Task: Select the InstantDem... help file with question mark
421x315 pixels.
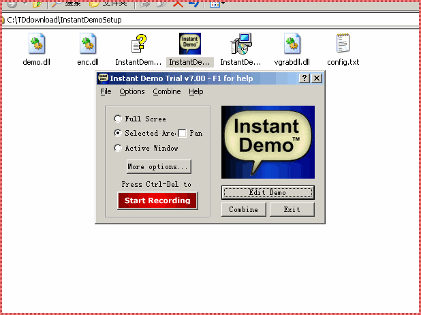Action: coord(138,44)
